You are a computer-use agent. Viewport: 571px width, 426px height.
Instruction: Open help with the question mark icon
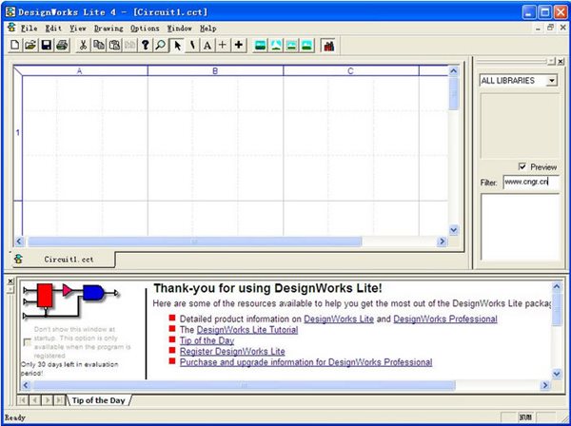pyautogui.click(x=146, y=45)
